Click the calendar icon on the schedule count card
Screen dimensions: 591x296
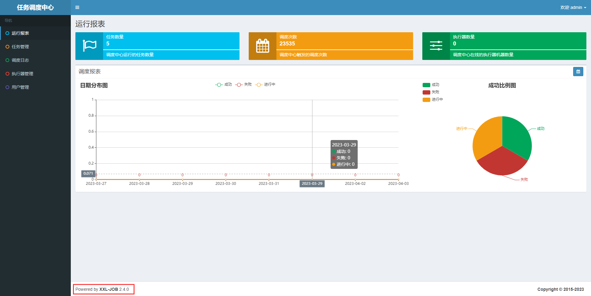coord(263,46)
